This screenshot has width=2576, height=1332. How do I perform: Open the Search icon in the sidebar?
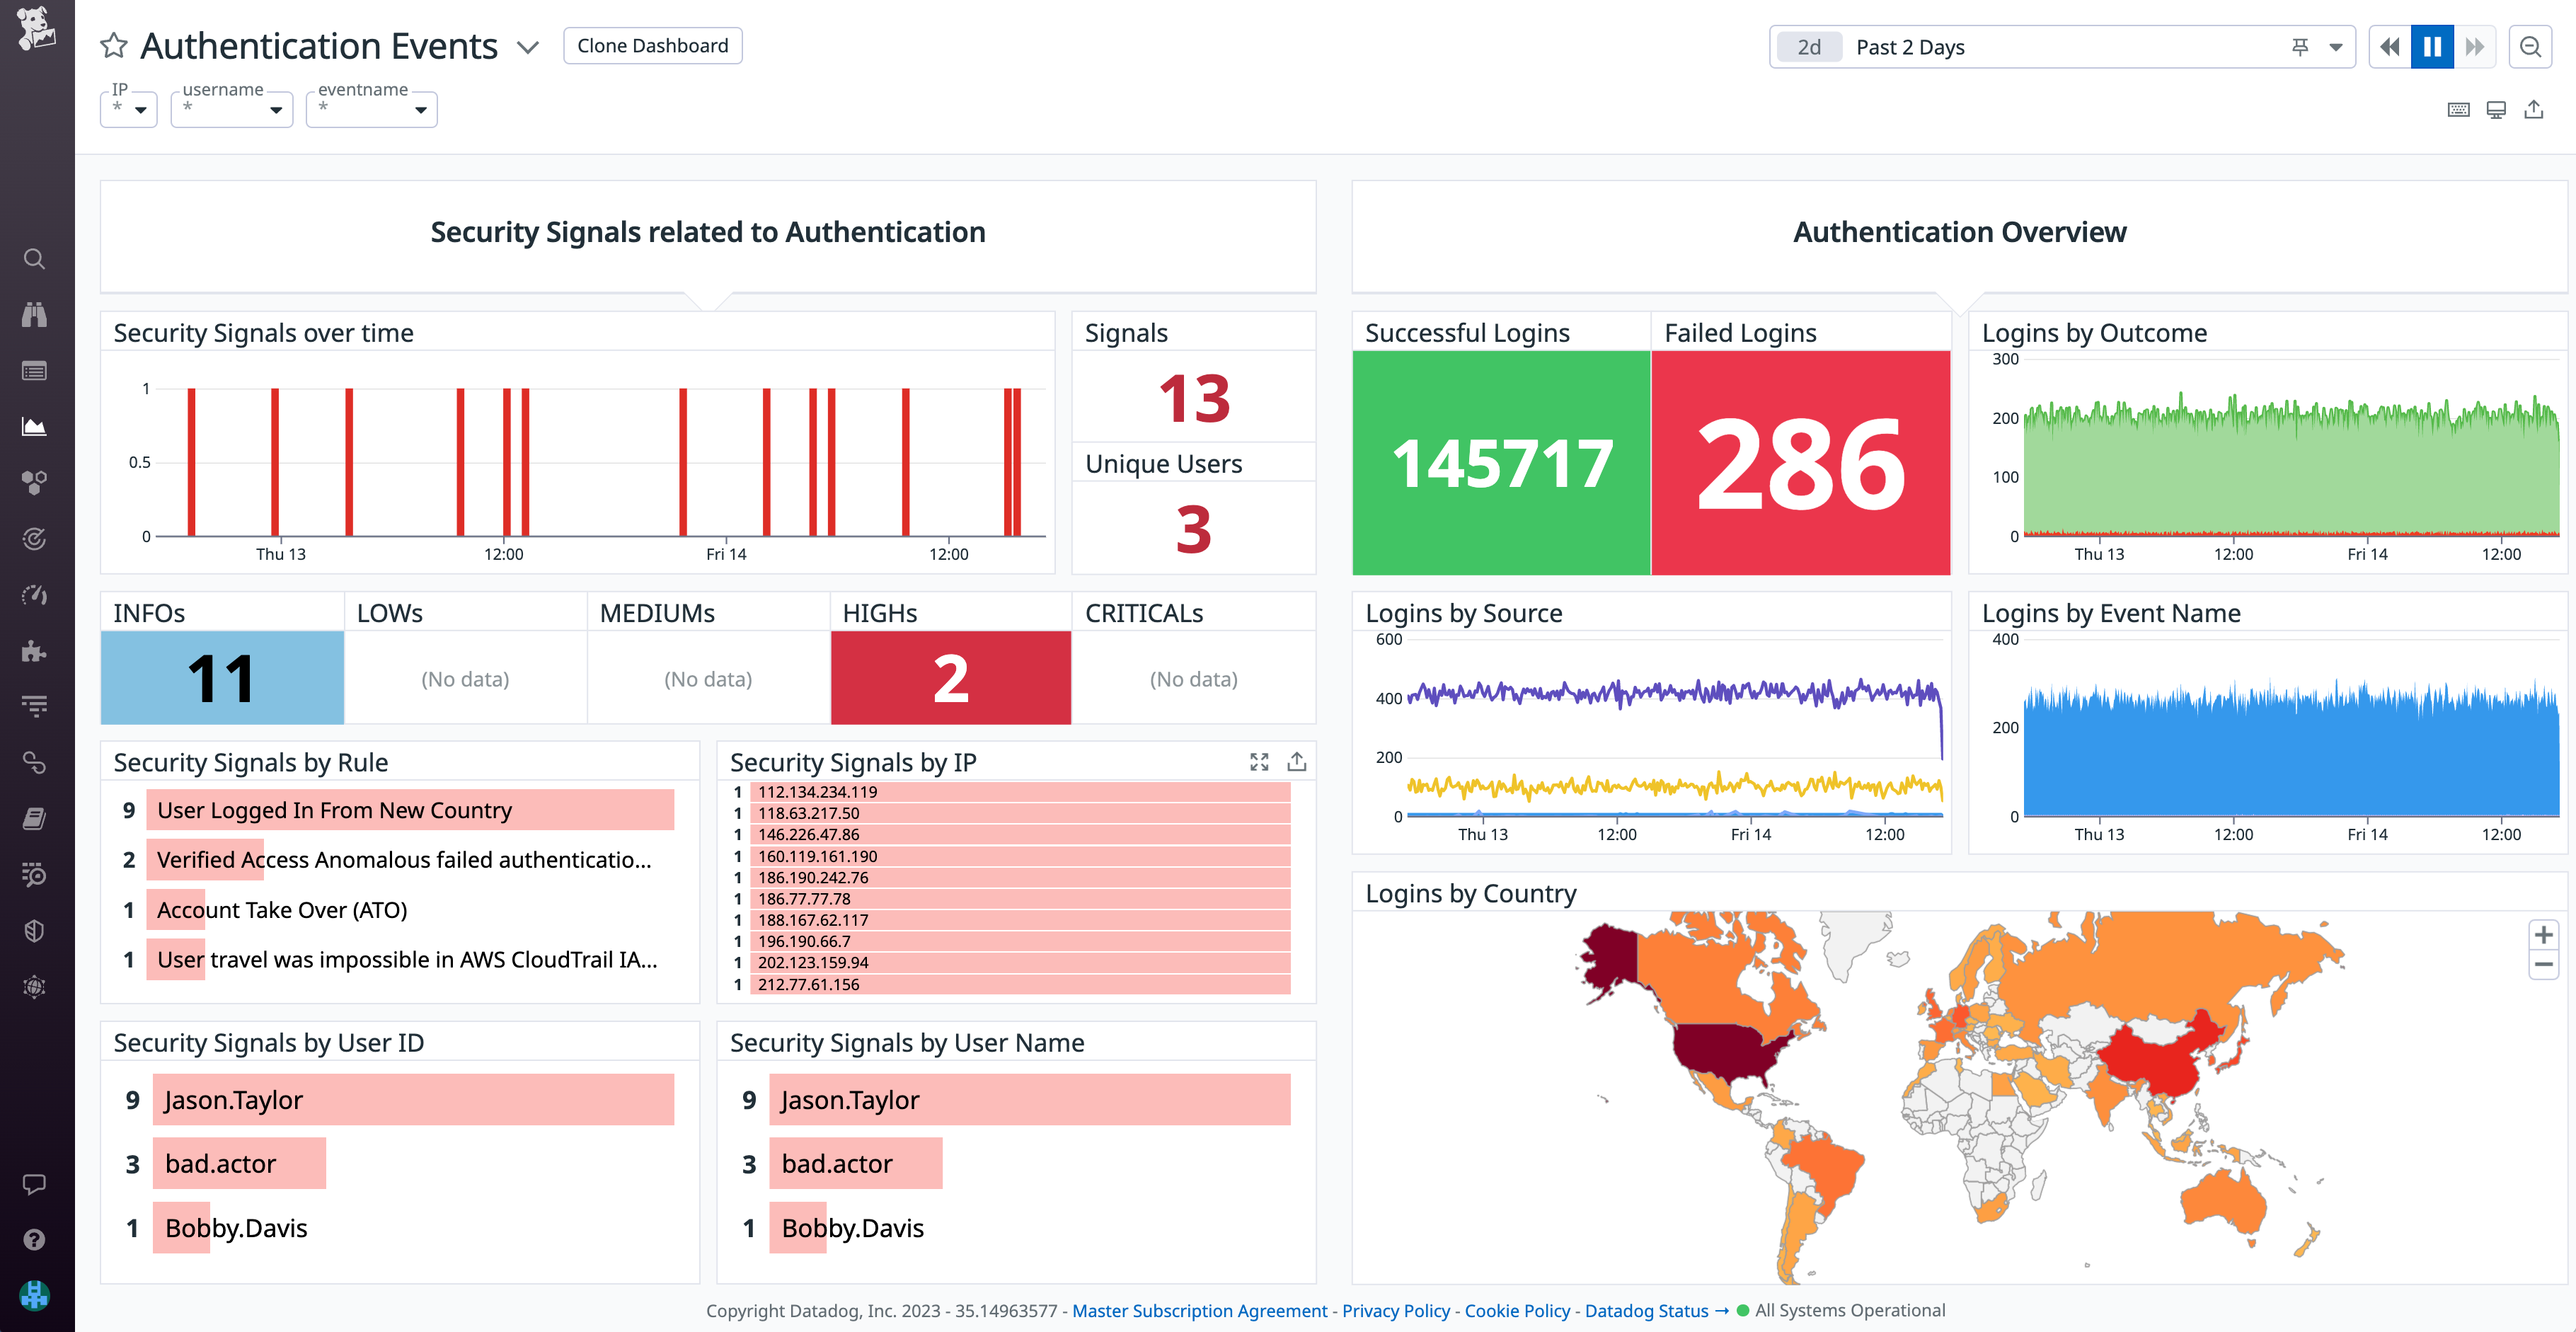35,259
